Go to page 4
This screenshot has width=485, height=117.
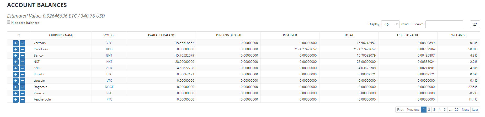click(x=439, y=110)
